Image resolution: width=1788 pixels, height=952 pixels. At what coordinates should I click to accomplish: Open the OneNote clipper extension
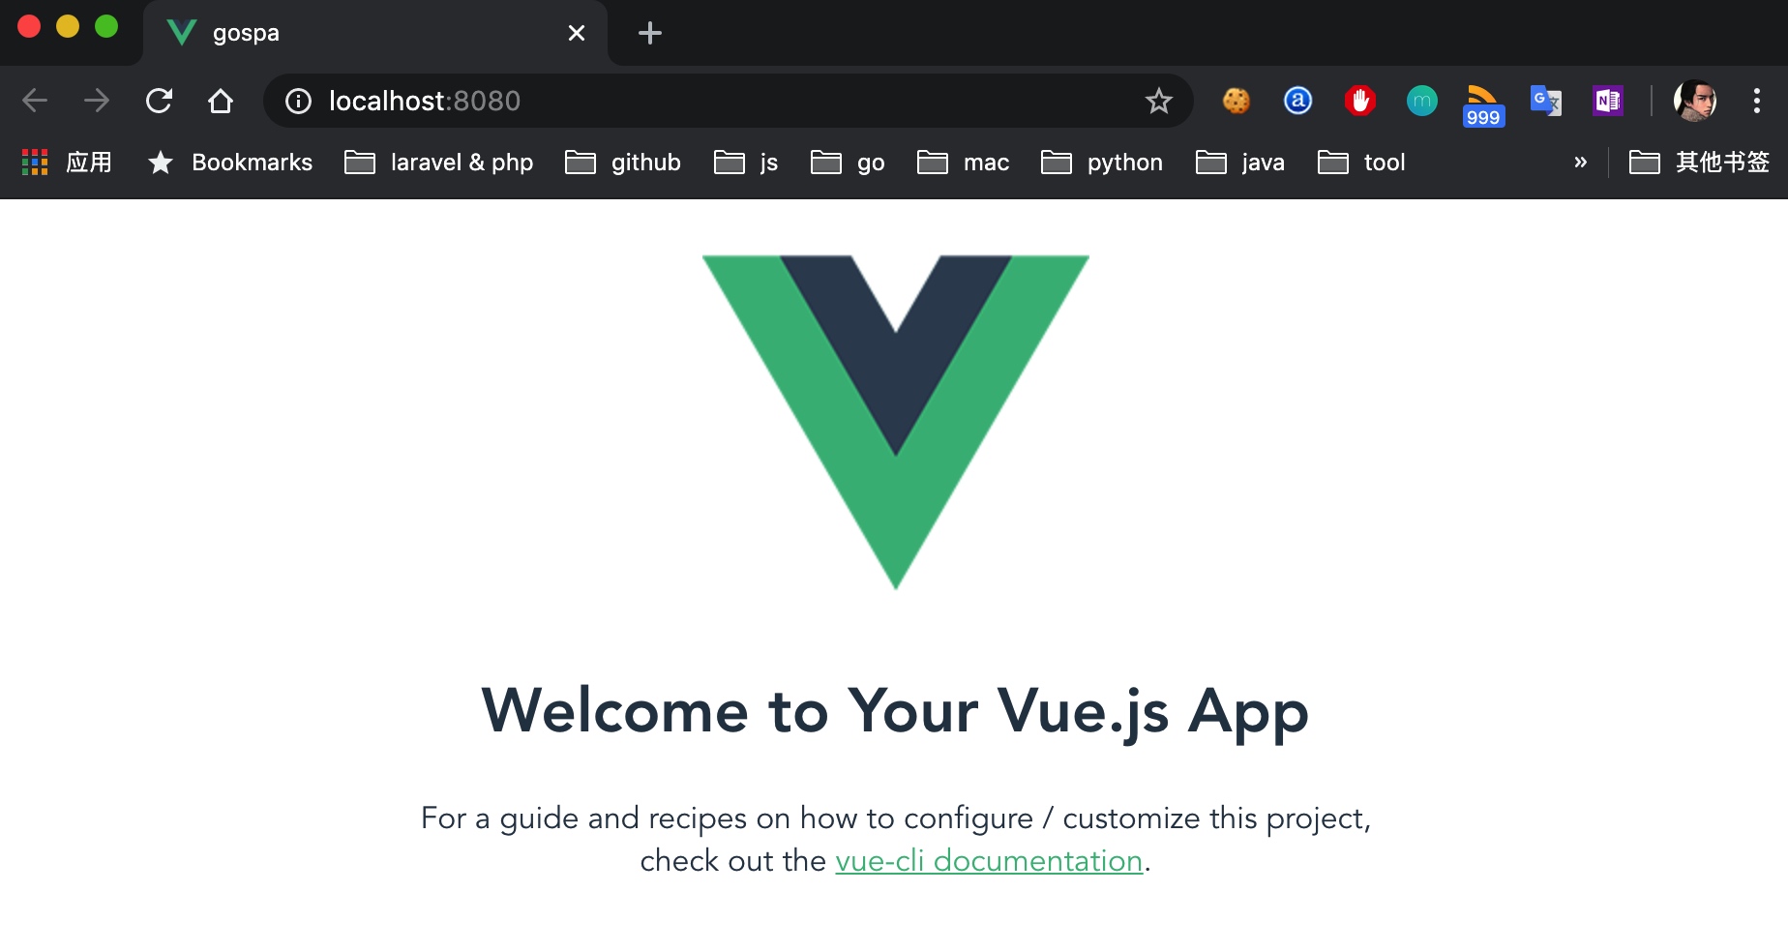point(1608,101)
